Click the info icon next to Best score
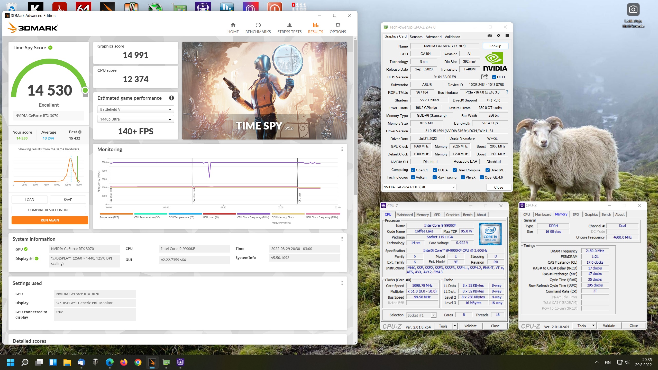Viewport: 658px width, 370px height. [x=80, y=132]
